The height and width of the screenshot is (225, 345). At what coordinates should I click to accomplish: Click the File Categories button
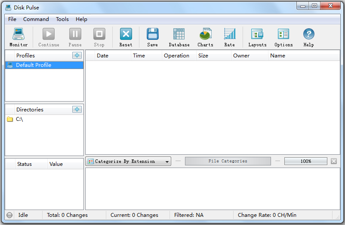pos(228,161)
